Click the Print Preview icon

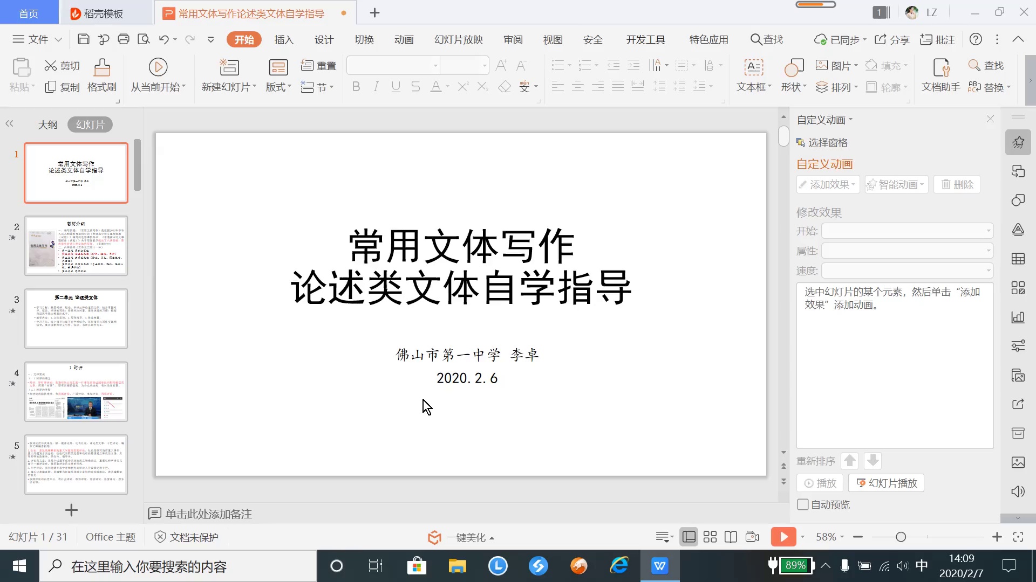(x=144, y=39)
